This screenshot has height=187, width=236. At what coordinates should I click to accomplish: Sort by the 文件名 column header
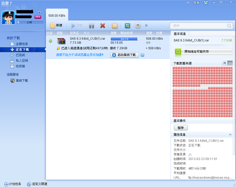tap(74, 33)
